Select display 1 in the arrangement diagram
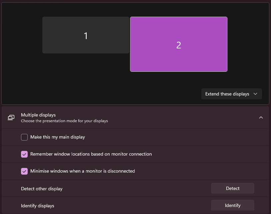 pos(86,35)
